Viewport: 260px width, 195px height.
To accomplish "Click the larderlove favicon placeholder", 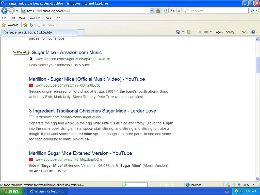I will coord(31,117).
